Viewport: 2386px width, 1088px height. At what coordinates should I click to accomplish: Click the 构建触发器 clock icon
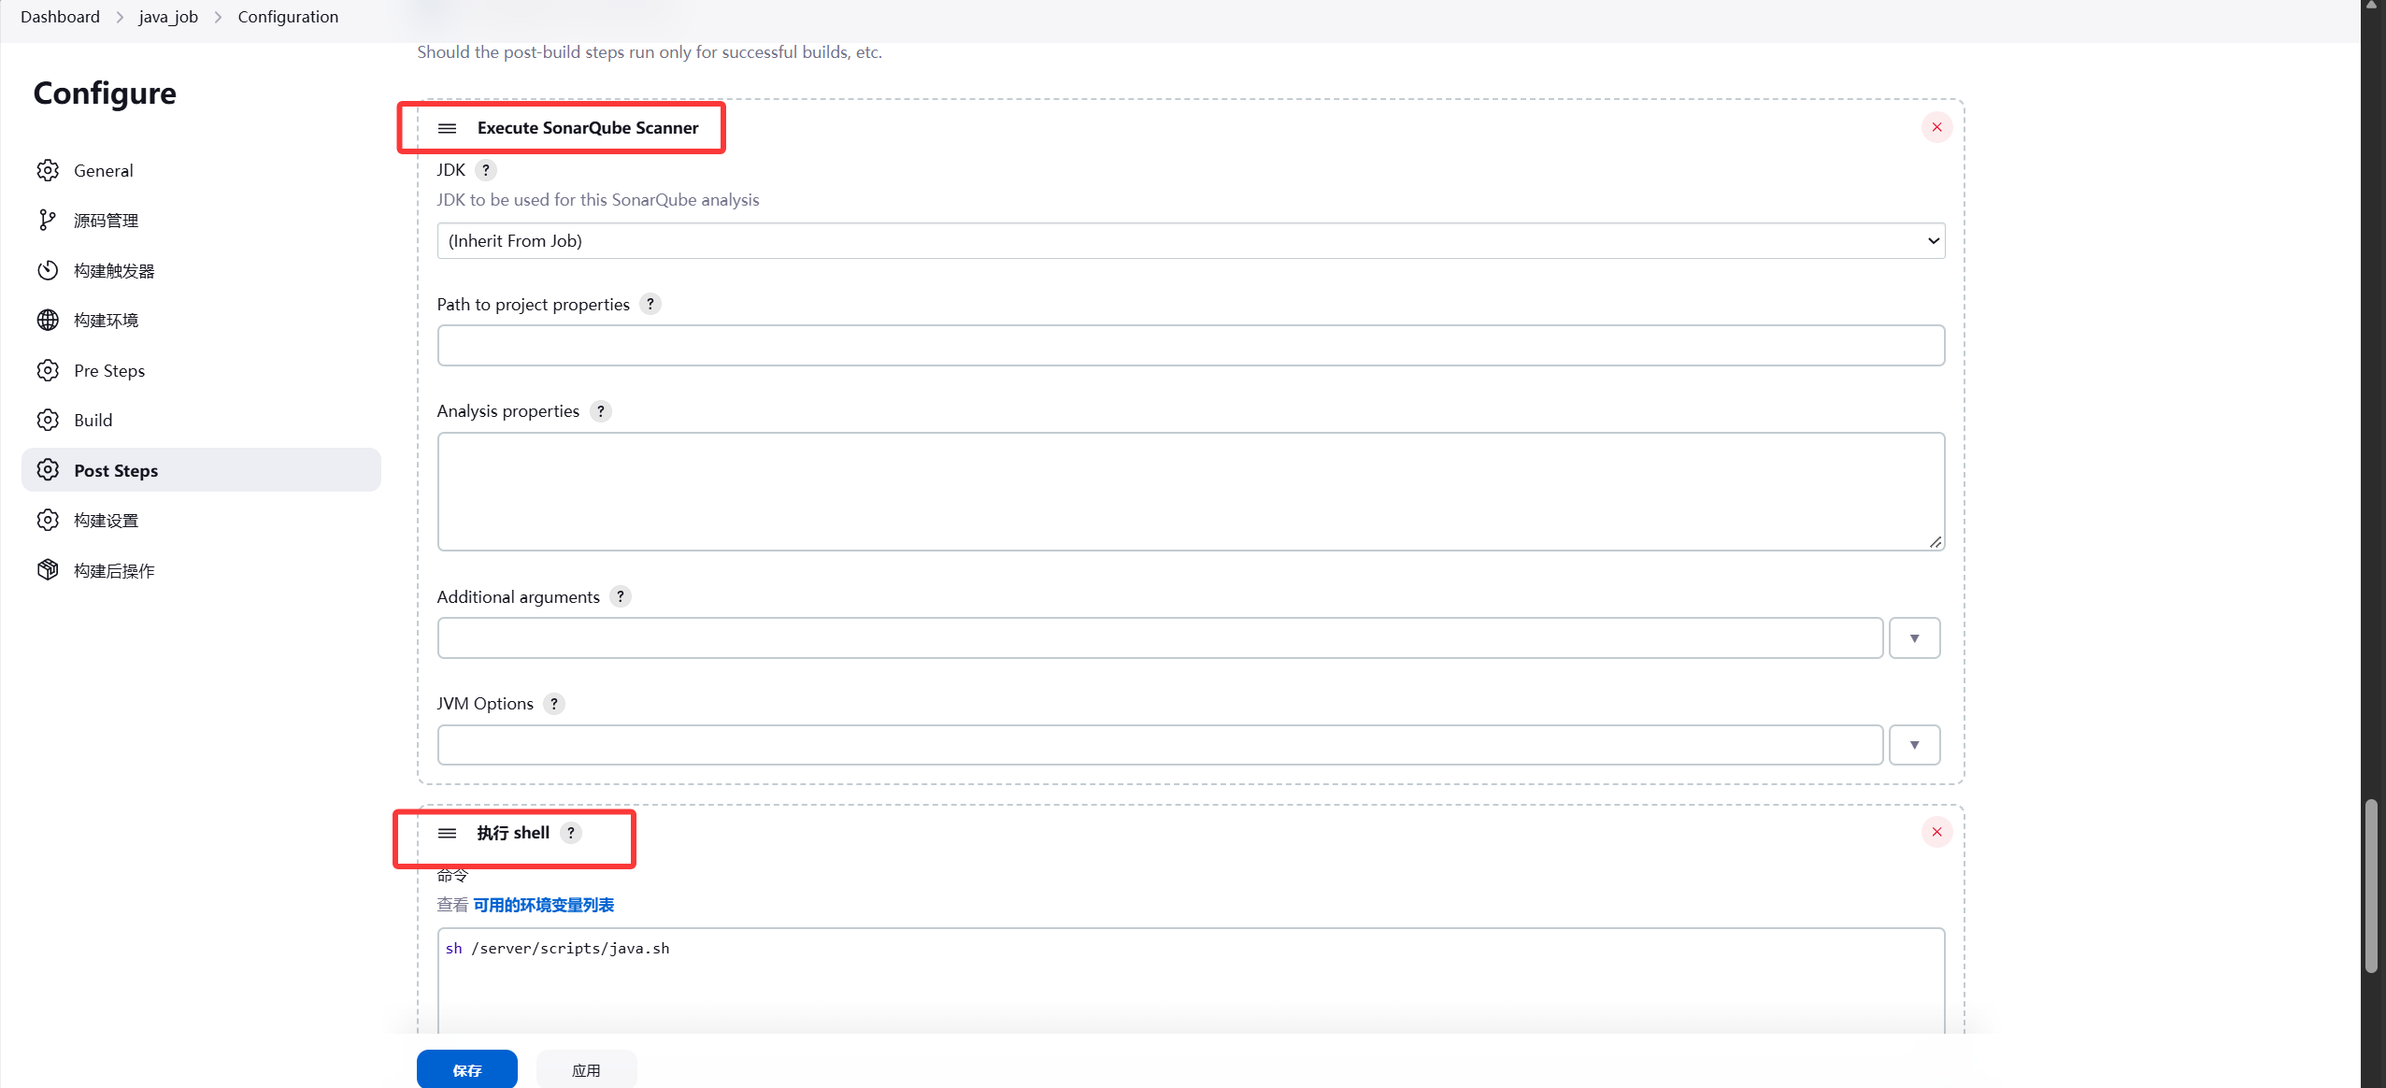(48, 270)
